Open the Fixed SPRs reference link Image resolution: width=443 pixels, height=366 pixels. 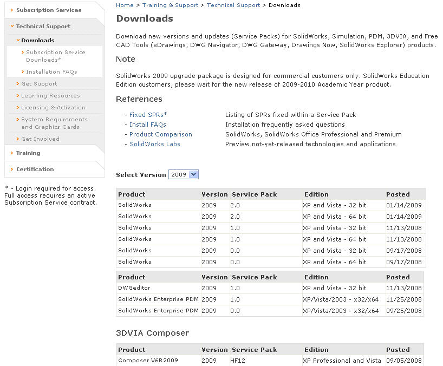(148, 115)
